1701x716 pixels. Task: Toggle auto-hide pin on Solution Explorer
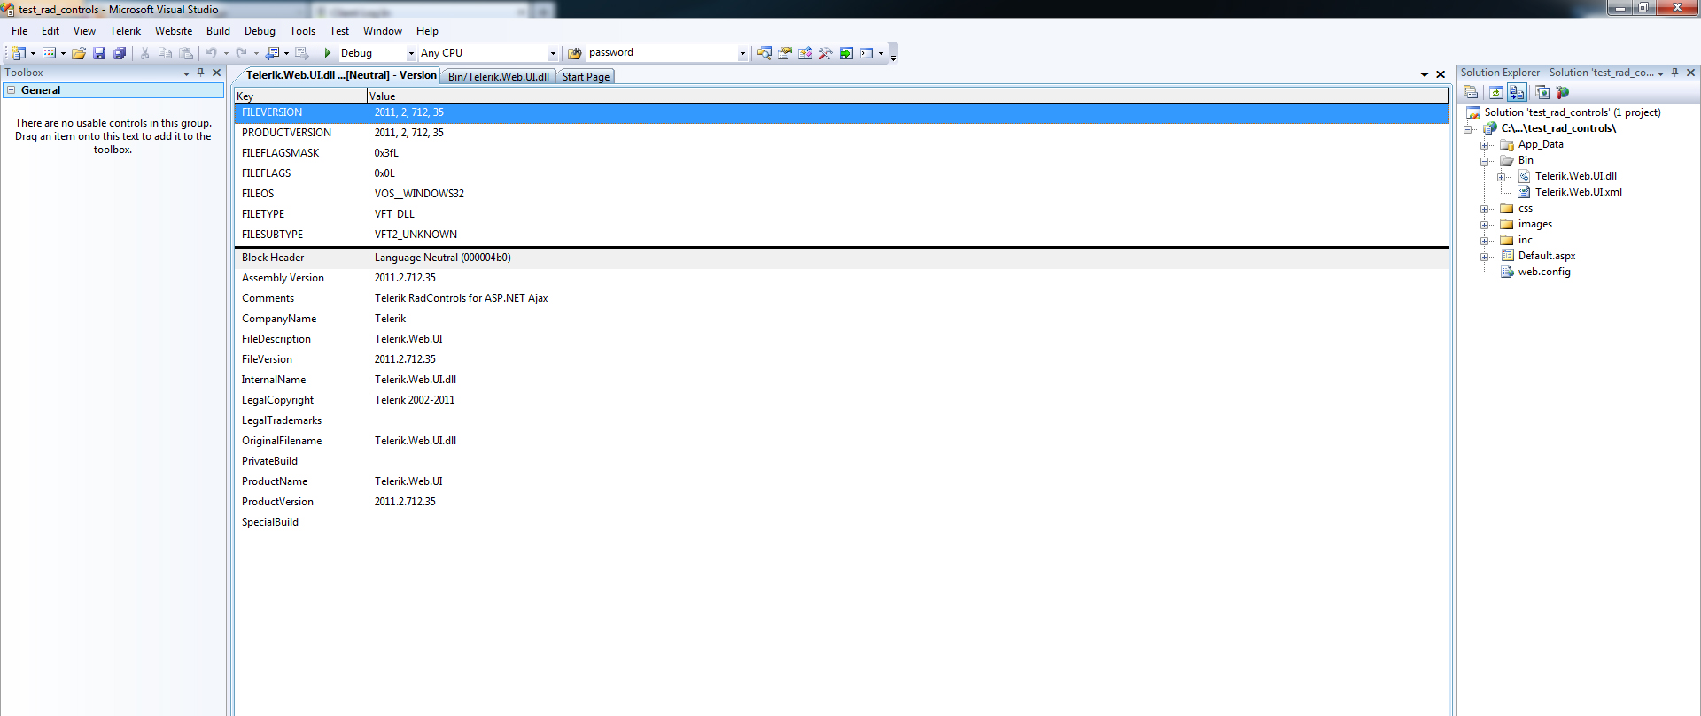[1675, 73]
